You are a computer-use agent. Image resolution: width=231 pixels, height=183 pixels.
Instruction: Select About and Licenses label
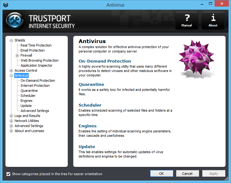click(x=29, y=131)
